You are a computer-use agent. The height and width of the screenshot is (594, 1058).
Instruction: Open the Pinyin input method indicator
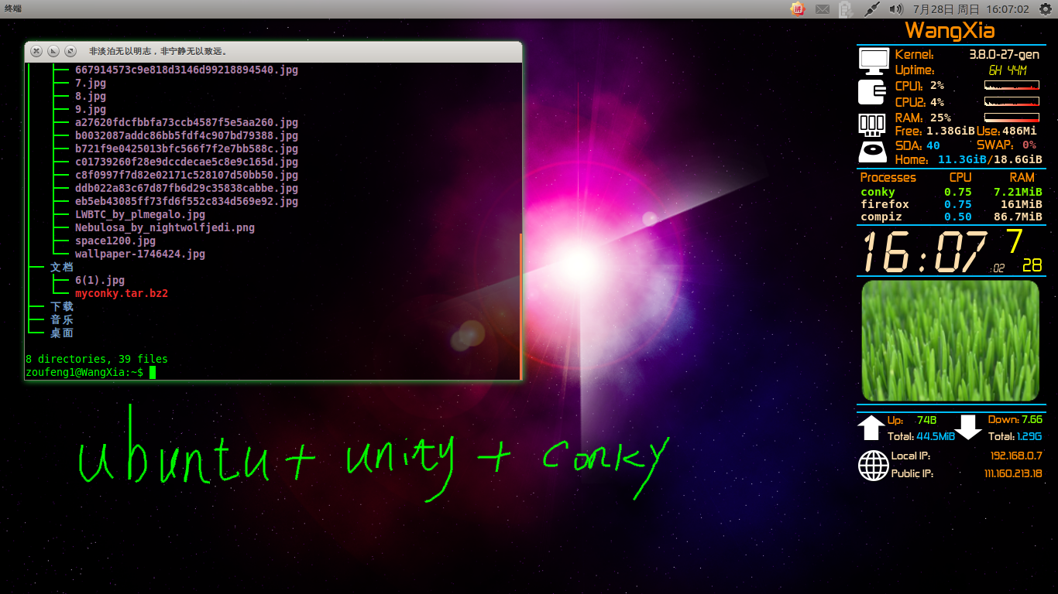pos(798,9)
